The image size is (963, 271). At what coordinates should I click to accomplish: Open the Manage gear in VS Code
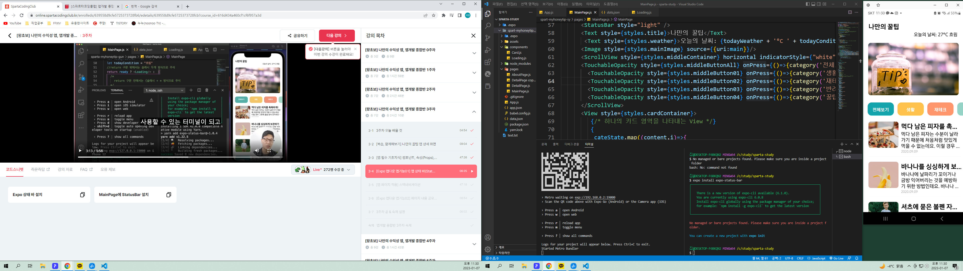click(x=488, y=249)
